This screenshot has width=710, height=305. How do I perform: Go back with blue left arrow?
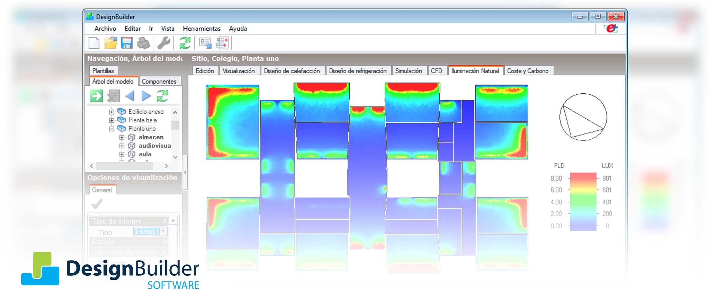tap(130, 96)
